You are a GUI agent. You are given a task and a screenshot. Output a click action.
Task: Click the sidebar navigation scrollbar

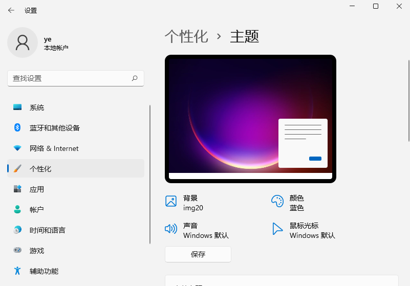pyautogui.click(x=150, y=174)
